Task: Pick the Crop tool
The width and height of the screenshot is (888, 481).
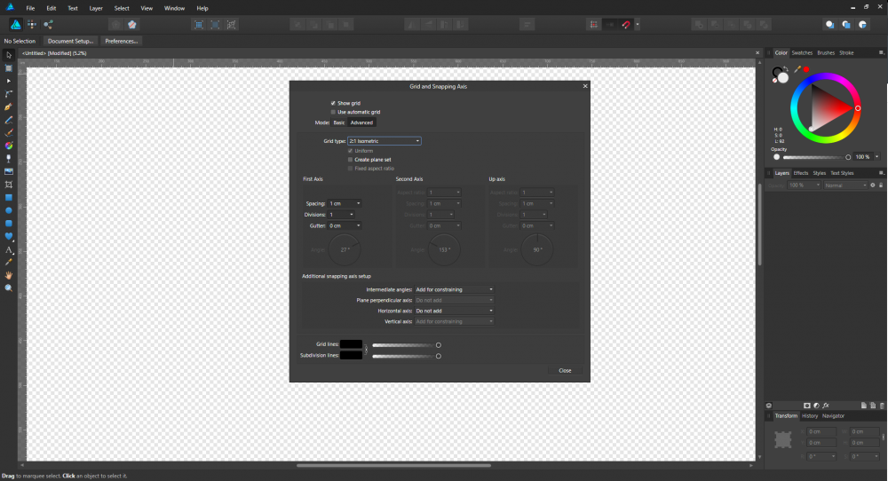Action: point(9,185)
